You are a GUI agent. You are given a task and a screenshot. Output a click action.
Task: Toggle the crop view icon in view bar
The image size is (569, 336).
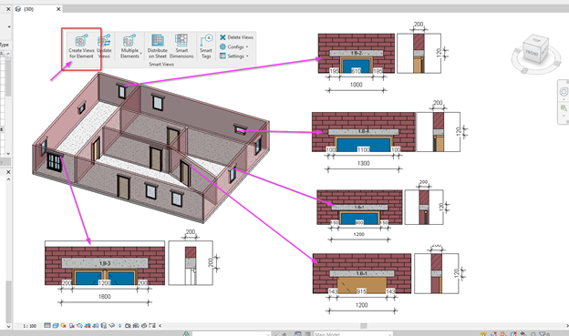[88, 325]
